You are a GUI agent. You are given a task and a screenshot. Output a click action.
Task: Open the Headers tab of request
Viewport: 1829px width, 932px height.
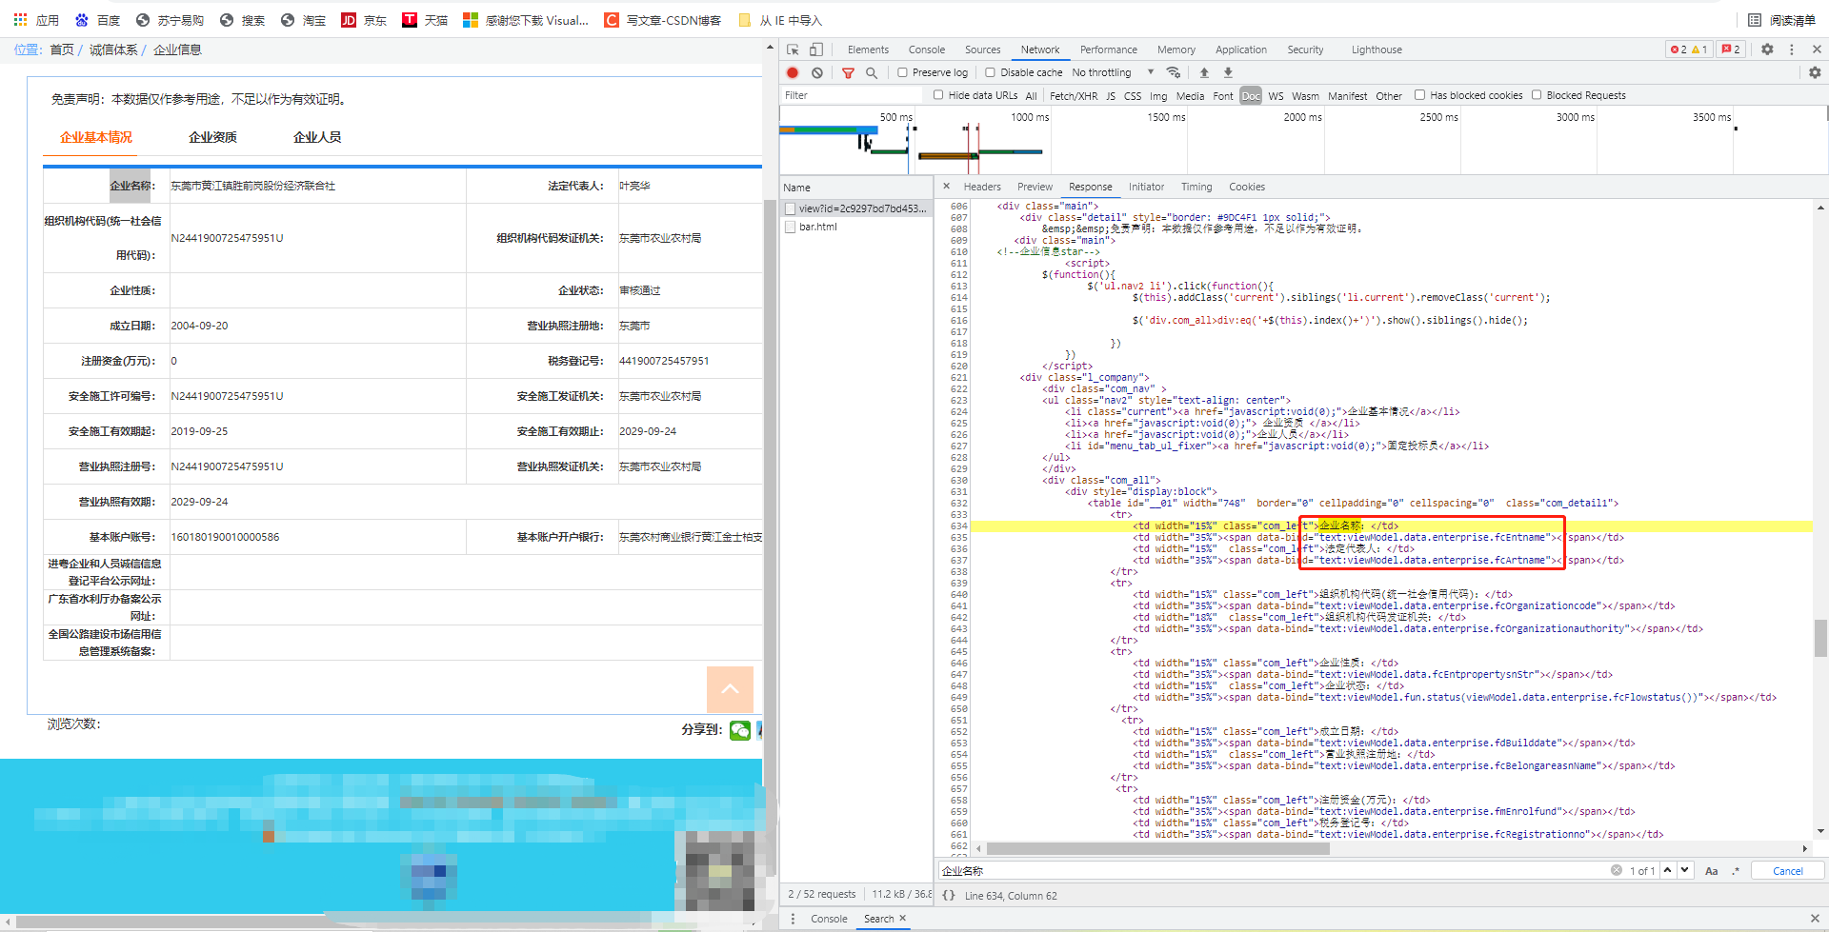pos(982,187)
